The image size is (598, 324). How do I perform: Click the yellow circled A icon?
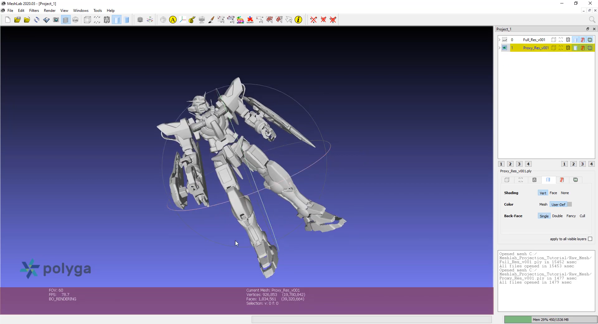(173, 20)
